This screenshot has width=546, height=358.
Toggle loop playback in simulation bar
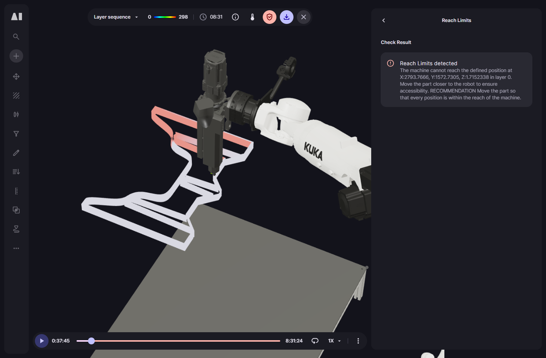point(315,341)
